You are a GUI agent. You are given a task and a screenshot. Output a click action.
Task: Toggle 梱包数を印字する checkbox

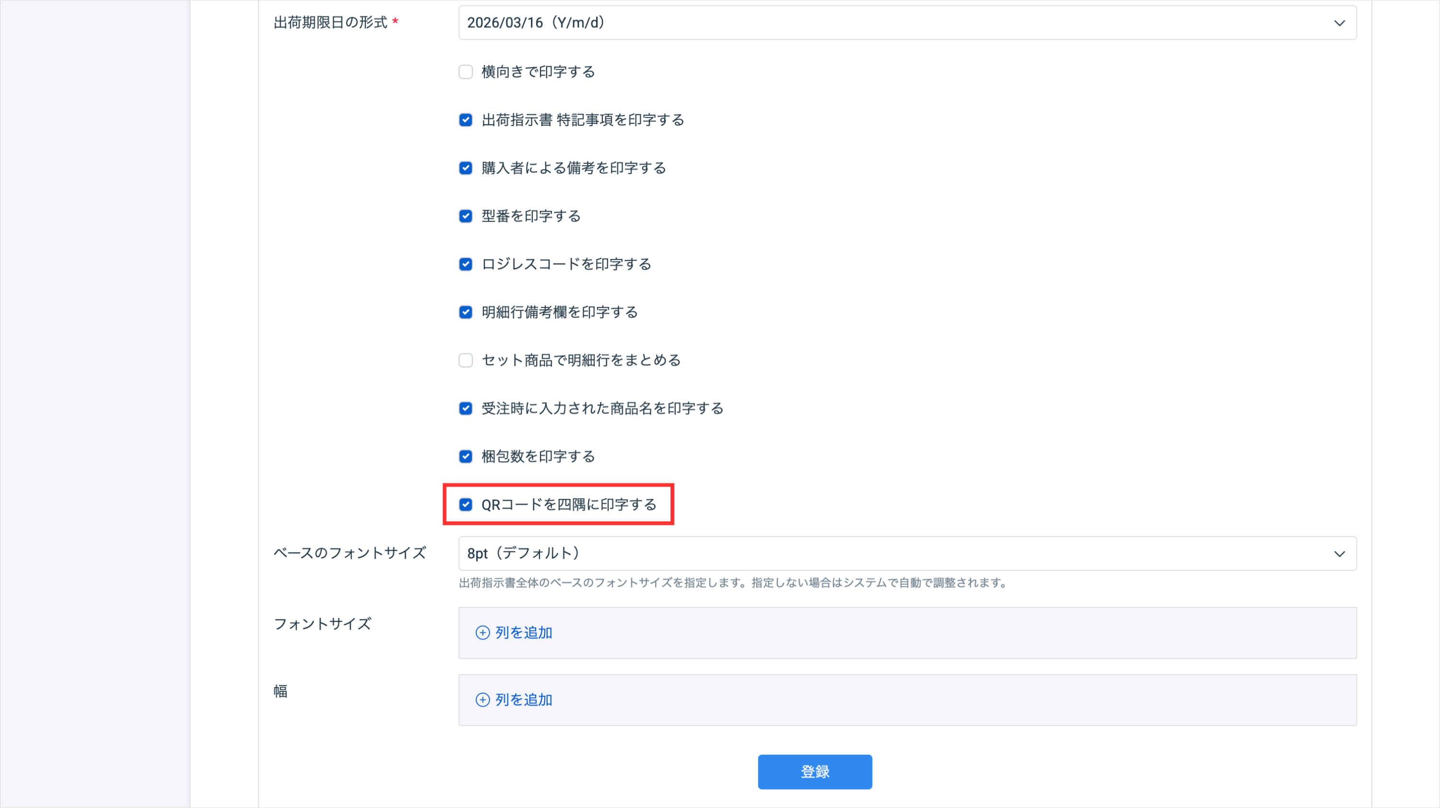(466, 456)
